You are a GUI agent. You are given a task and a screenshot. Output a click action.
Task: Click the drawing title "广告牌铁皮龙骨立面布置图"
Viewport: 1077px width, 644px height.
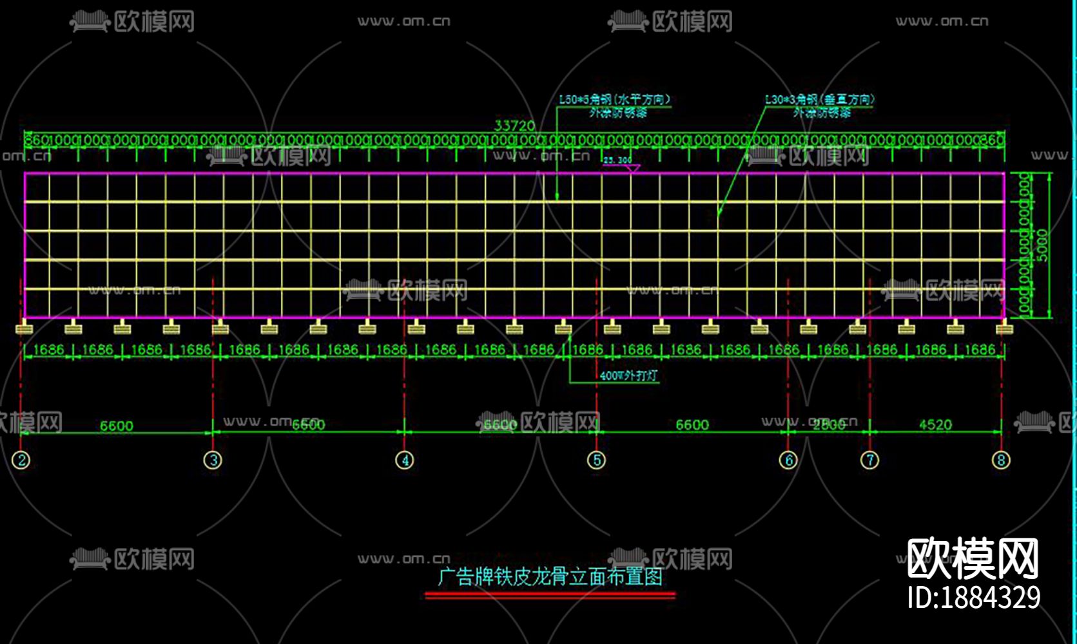pos(550,576)
